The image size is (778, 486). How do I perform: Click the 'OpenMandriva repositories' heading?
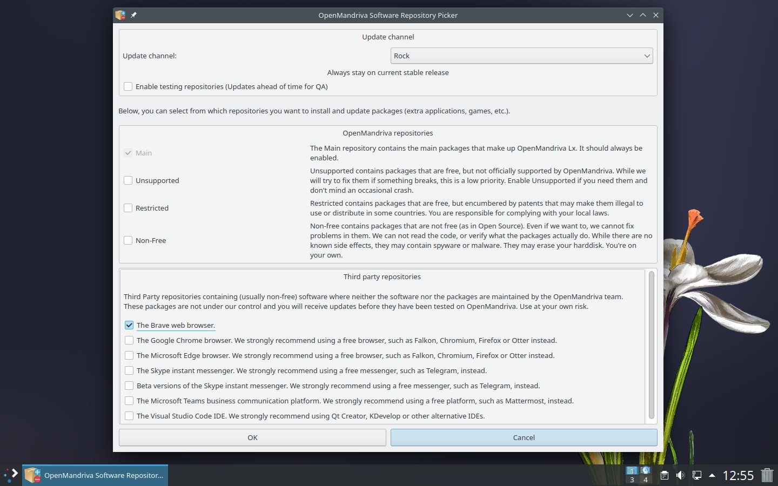pyautogui.click(x=388, y=133)
